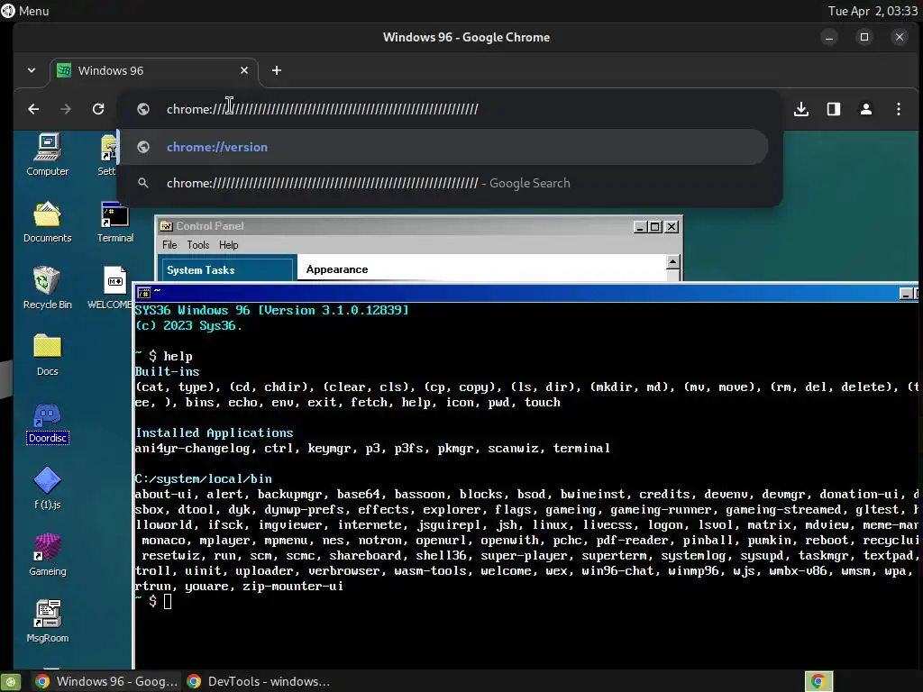The height and width of the screenshot is (692, 923).
Task: Open the Documents folder icon
Action: click(x=47, y=222)
